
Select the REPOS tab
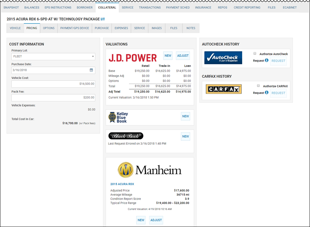pos(223,8)
